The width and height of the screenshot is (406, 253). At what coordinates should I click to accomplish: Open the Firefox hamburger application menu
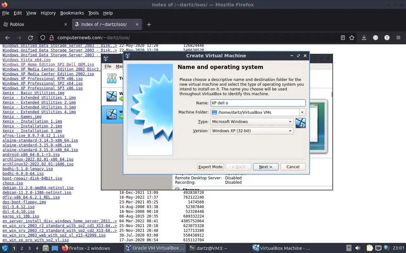[x=398, y=38]
